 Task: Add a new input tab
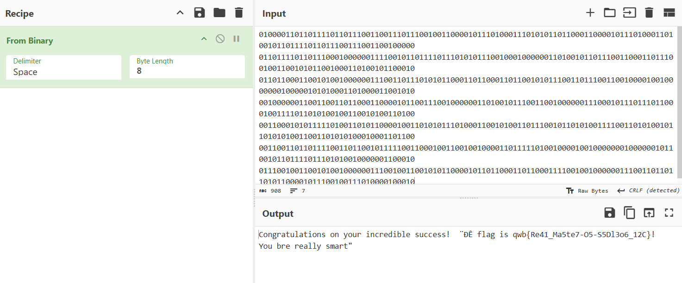coord(590,13)
